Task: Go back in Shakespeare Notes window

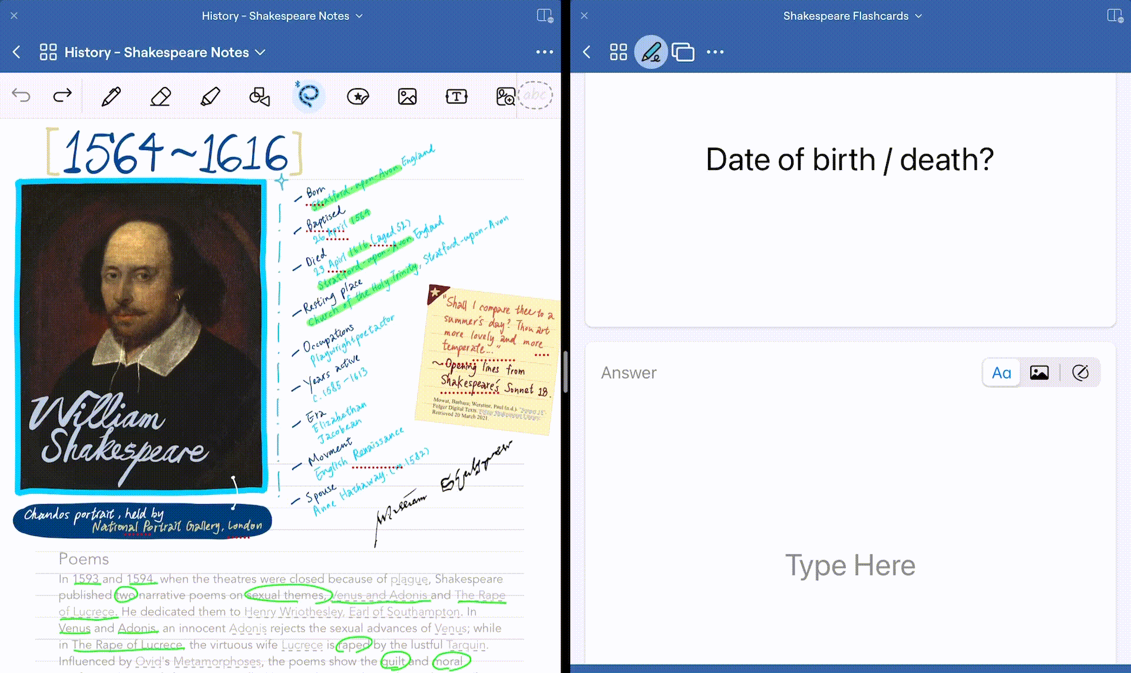Action: pos(16,52)
